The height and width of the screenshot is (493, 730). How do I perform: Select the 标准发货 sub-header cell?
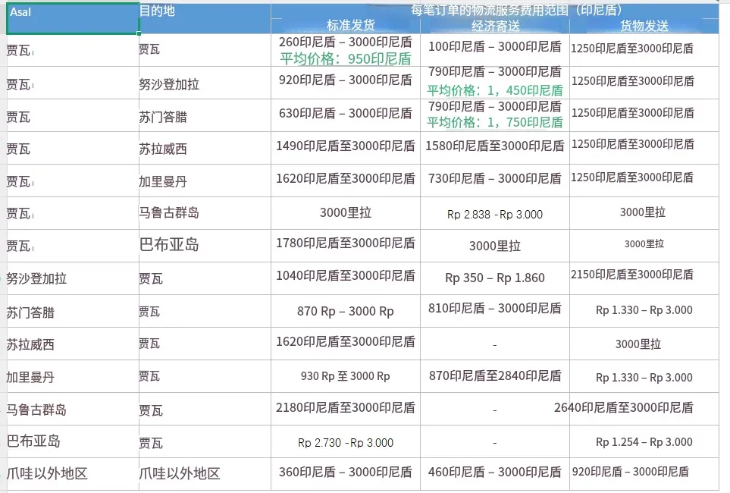click(345, 25)
